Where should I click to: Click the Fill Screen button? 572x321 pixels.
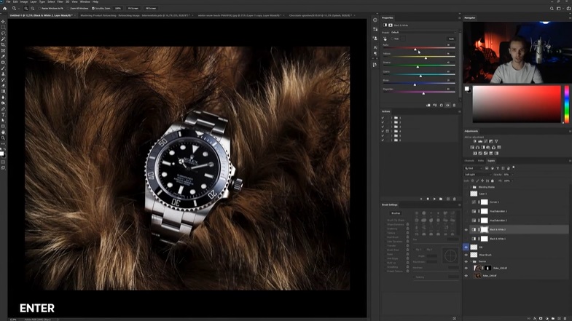[x=150, y=9]
